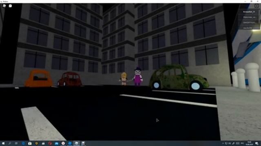Open the yellow shield app on taskbar
Viewport: 261px width, 146px height.
[x=36, y=143]
